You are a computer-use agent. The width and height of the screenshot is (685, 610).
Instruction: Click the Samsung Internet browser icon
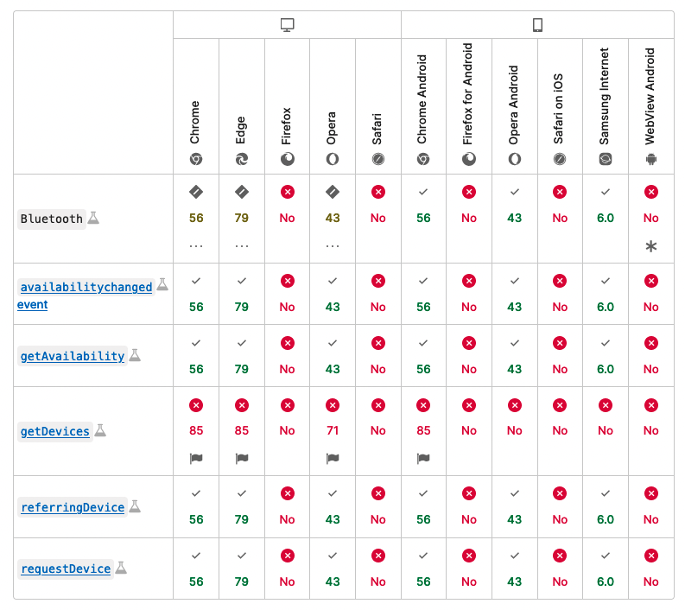tap(606, 159)
